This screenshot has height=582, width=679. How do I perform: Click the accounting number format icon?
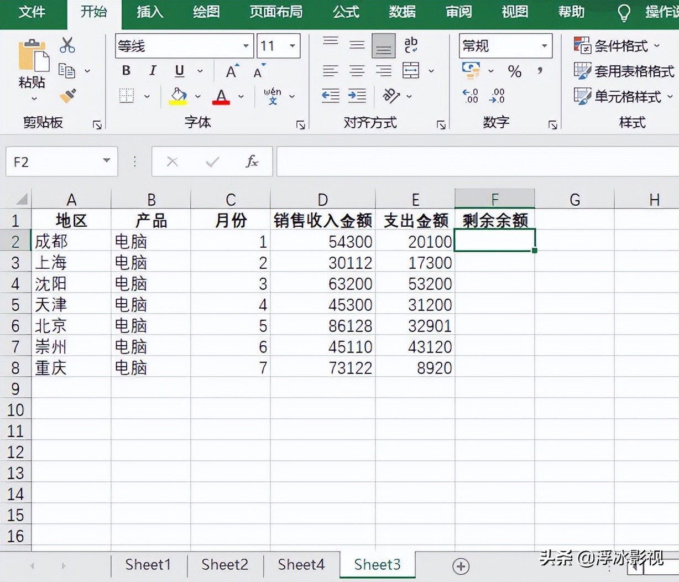pyautogui.click(x=471, y=70)
